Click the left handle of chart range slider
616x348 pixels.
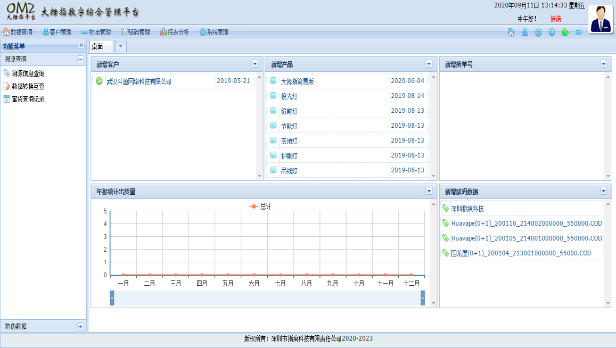coord(112,299)
